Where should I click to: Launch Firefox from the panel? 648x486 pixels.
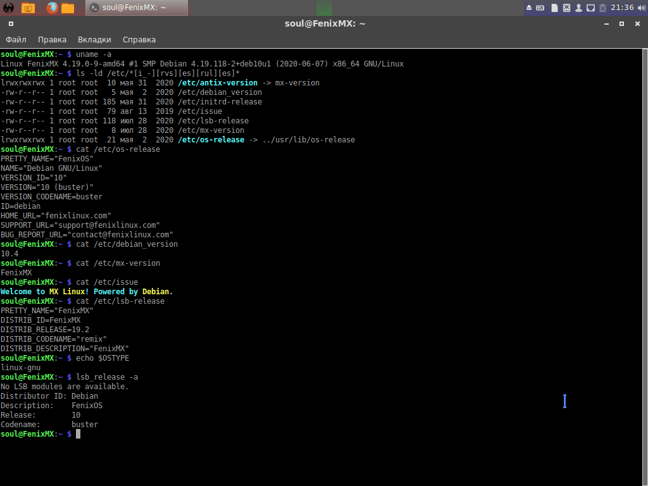pos(52,8)
